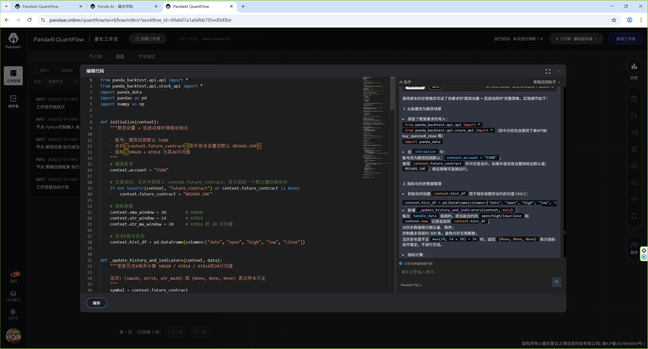The width and height of the screenshot is (648, 349).
Task: Click the 1.0w算力 compute icon
Action: click(13, 296)
